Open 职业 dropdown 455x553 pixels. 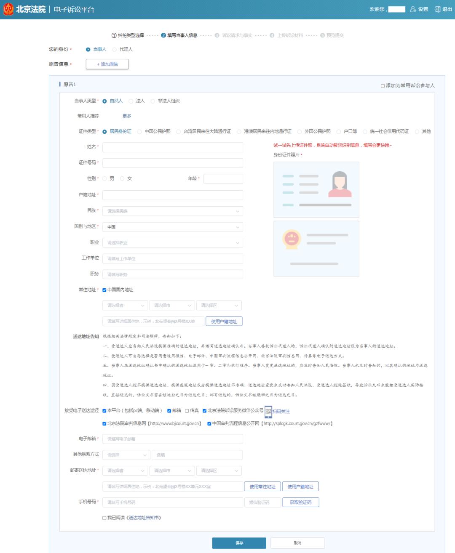[173, 243]
